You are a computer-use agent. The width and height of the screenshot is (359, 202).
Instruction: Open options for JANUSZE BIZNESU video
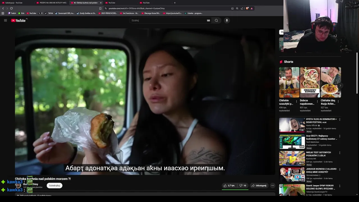(x=340, y=169)
